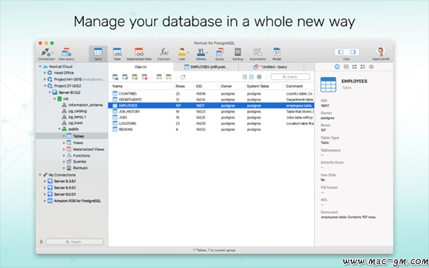429x268 pixels.
Task: Collapse the Project DT-0052 node
Action: pos(45,86)
